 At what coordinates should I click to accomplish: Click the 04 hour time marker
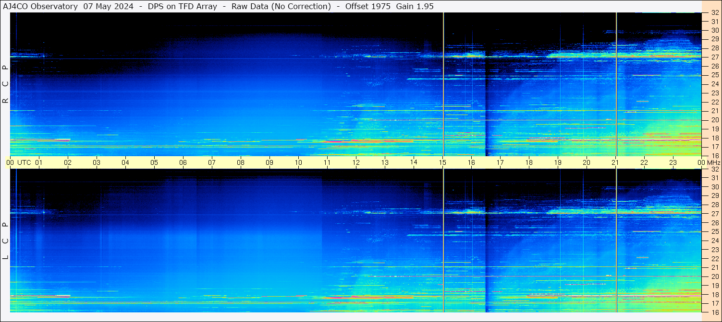click(125, 162)
